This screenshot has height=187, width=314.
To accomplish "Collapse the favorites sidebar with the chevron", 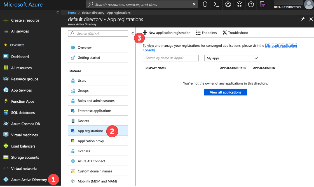I will click(58, 12).
